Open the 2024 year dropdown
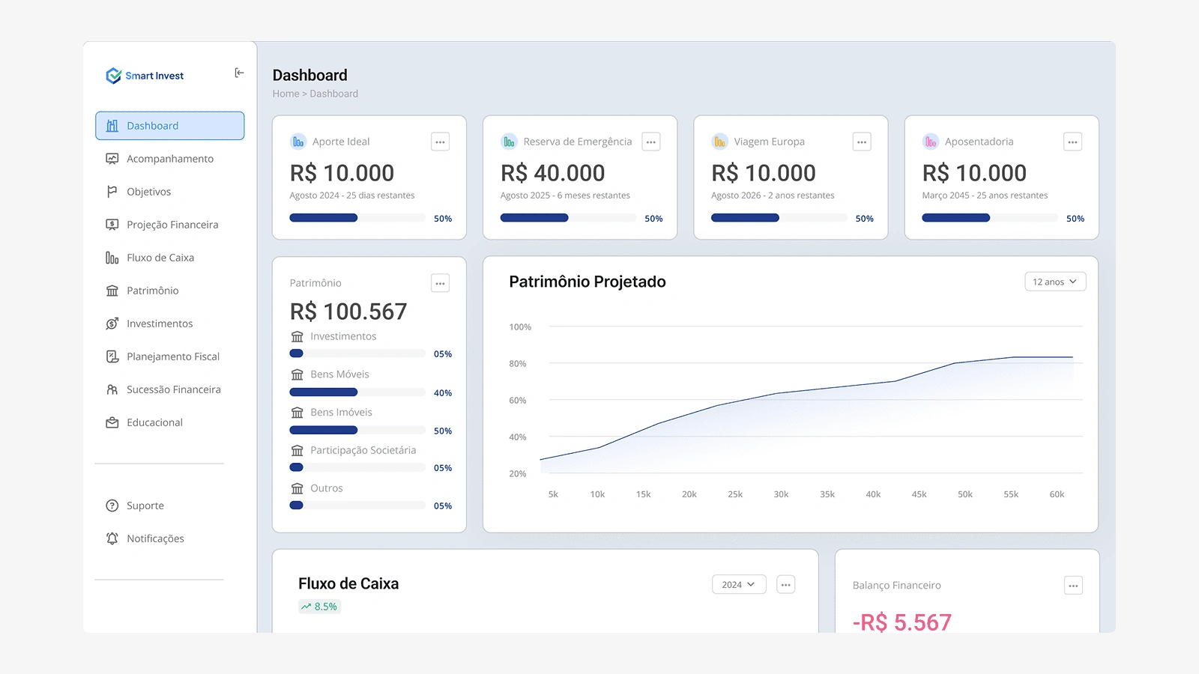The width and height of the screenshot is (1199, 674). coord(738,585)
